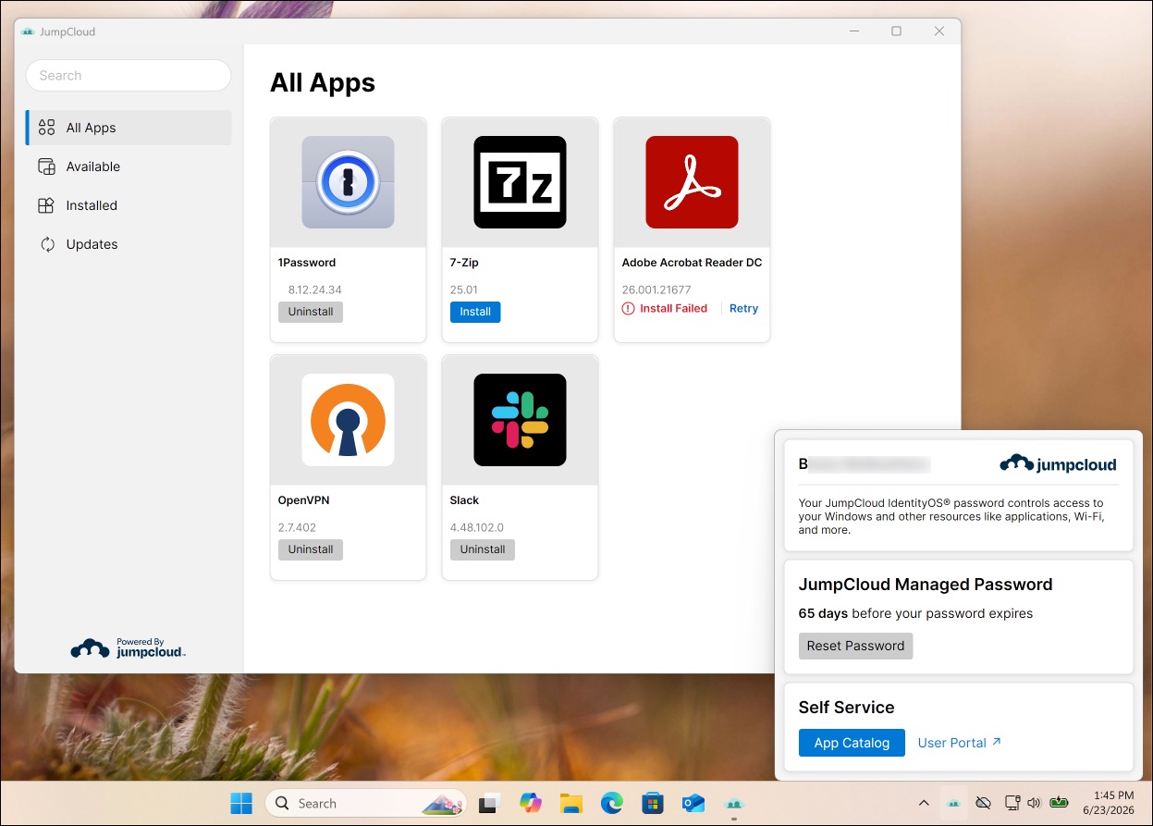Screen dimensions: 1153x826
Task: Click Powered By JumpCloud logo
Action: 129,648
